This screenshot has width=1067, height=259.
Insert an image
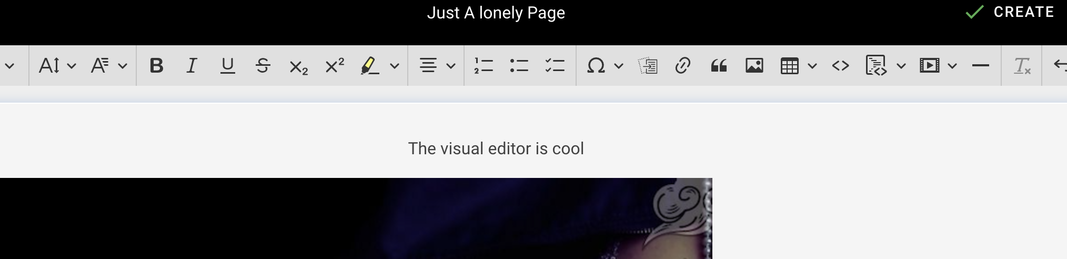point(754,66)
